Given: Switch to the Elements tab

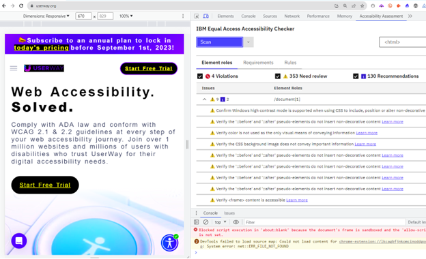Looking at the screenshot, I should click(225, 16).
